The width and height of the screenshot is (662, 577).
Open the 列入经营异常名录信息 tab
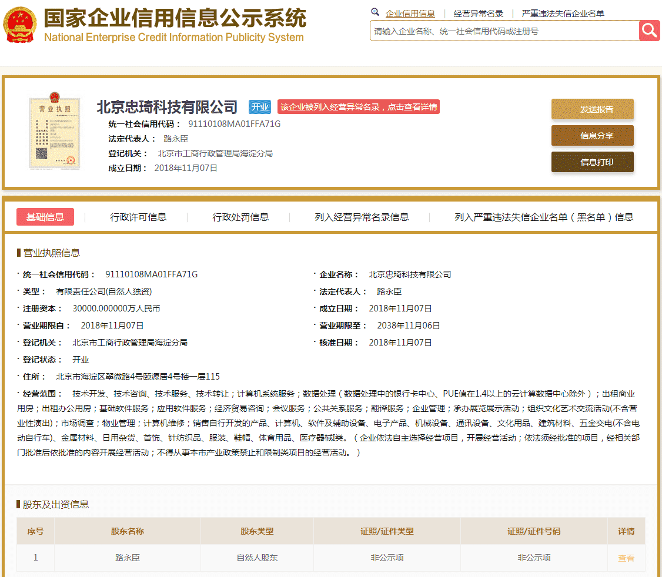click(362, 217)
